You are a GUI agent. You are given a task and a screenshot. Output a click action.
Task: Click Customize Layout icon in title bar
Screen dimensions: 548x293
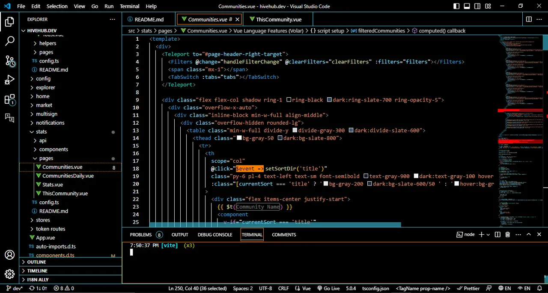pyautogui.click(x=488, y=6)
